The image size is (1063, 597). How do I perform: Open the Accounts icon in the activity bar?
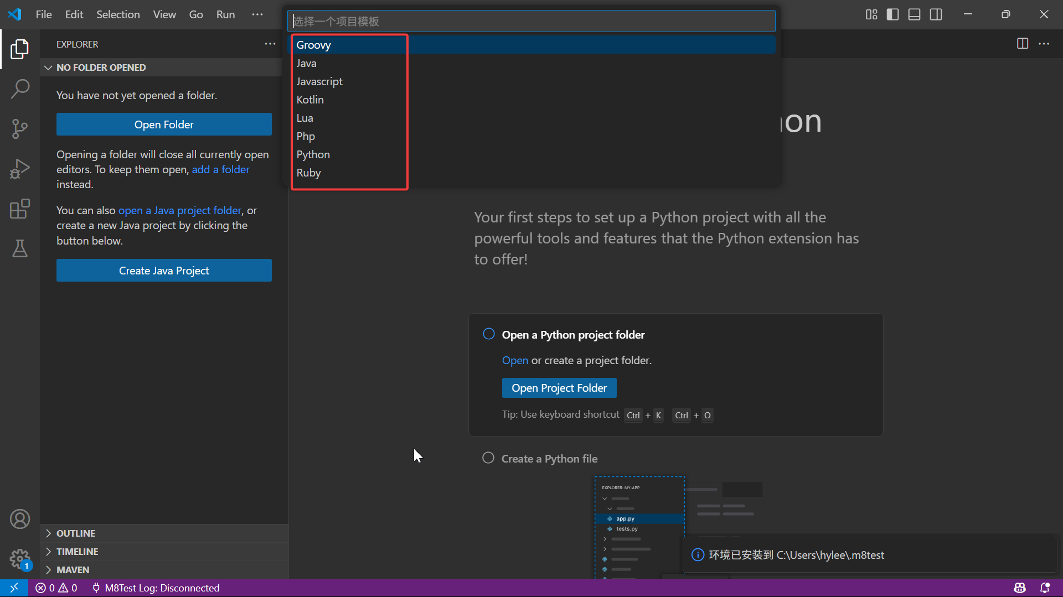(19, 519)
